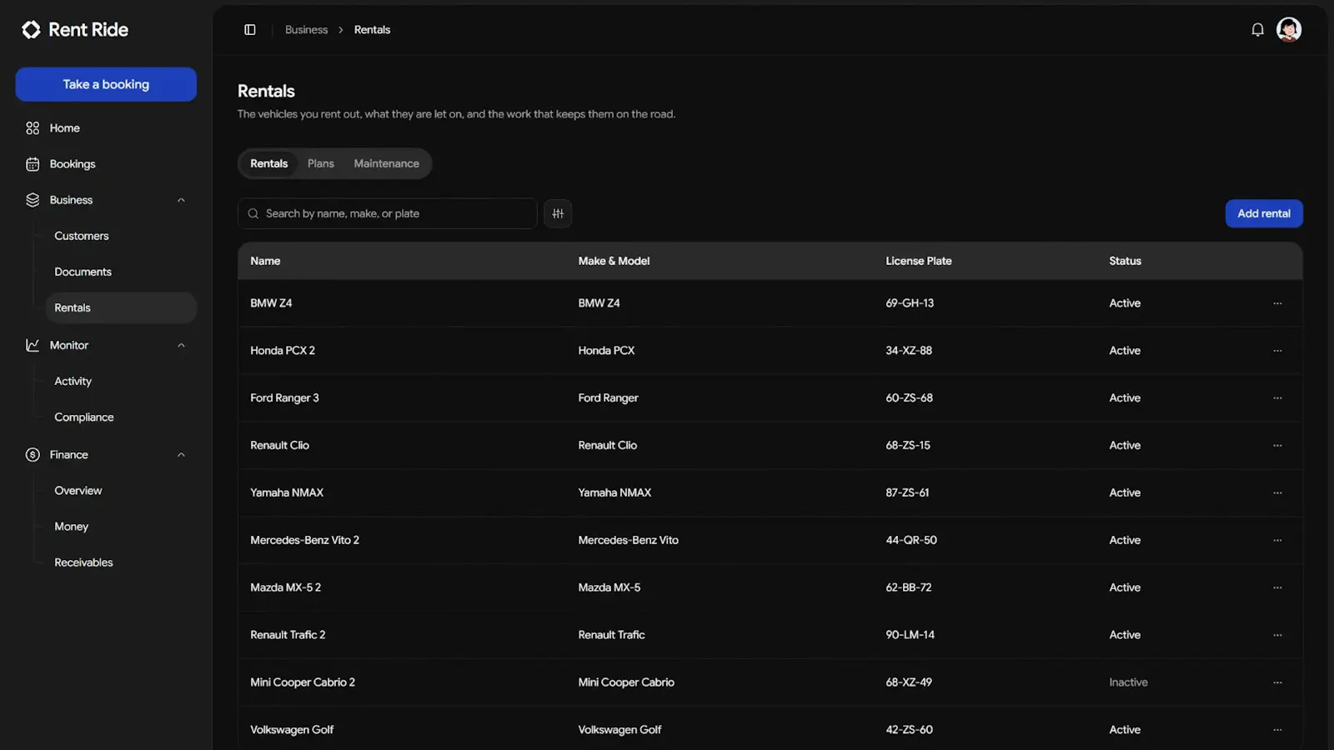Open row actions for Mazda MX-5 2
Image resolution: width=1334 pixels, height=750 pixels.
(1277, 588)
